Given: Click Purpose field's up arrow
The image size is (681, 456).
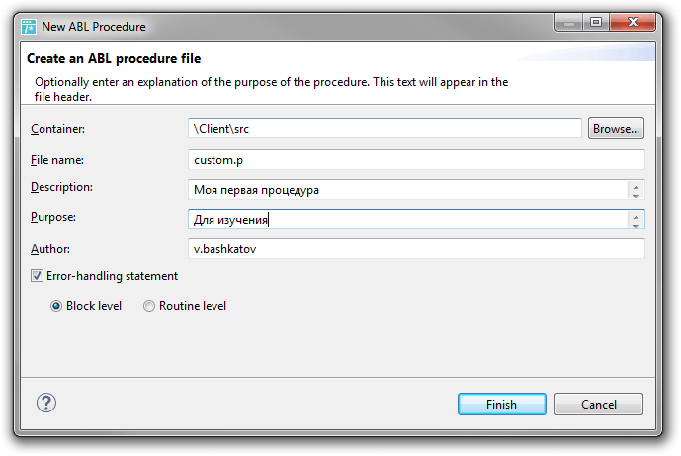Looking at the screenshot, I should [636, 216].
